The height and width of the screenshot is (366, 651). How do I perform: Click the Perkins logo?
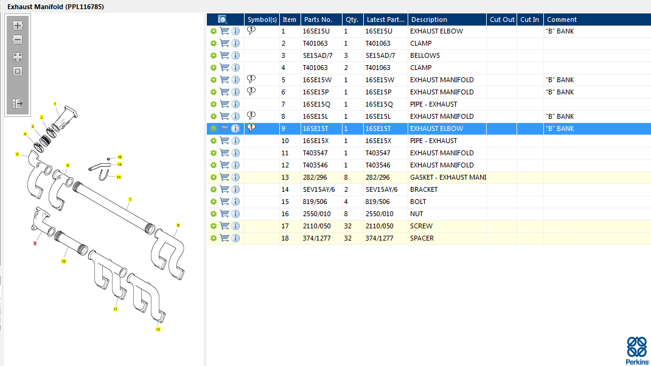[x=637, y=350]
